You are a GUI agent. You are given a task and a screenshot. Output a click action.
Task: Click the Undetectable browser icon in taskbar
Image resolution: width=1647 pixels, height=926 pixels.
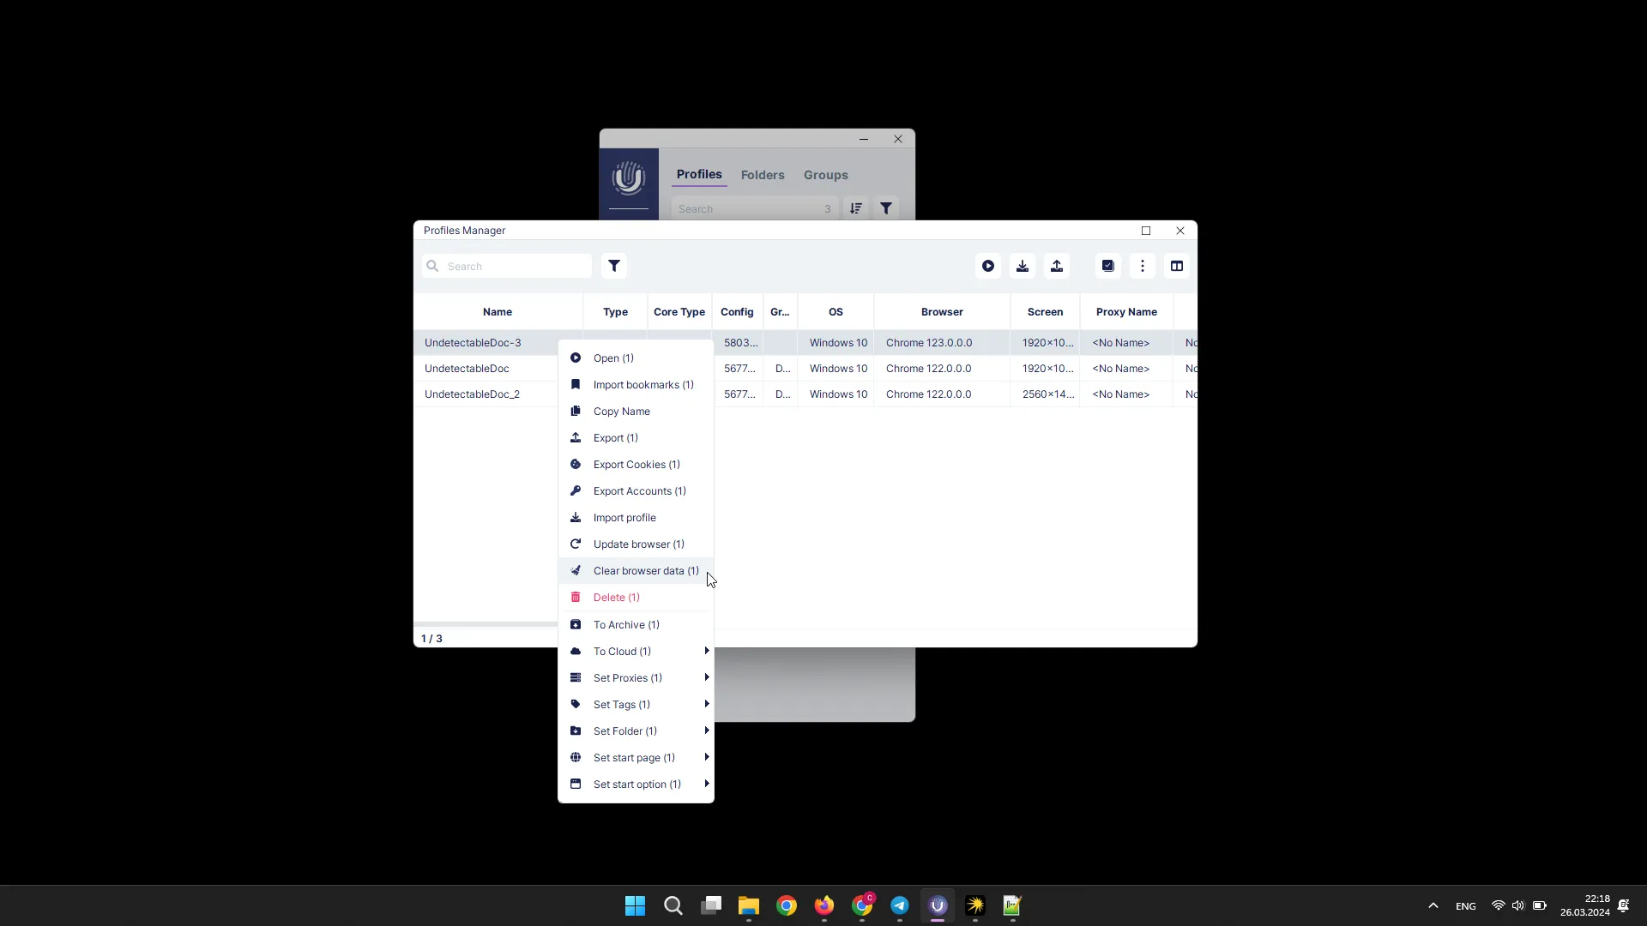[937, 905]
